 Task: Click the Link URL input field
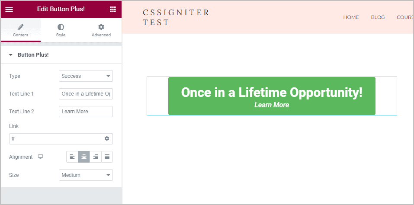tap(55, 139)
